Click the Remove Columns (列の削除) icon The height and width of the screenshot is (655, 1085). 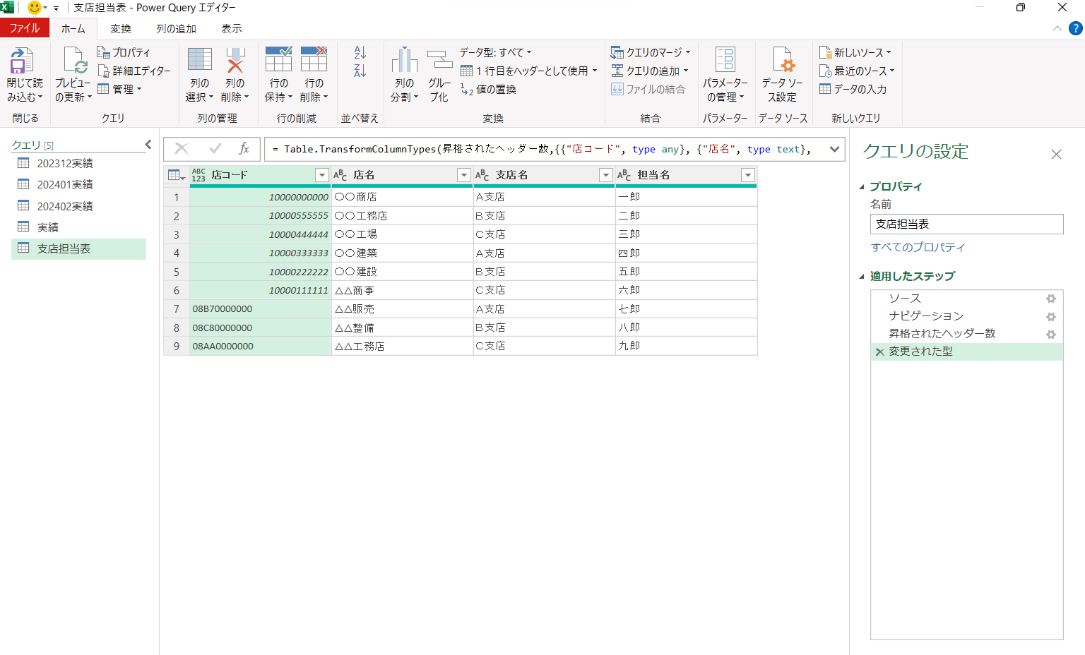(235, 60)
